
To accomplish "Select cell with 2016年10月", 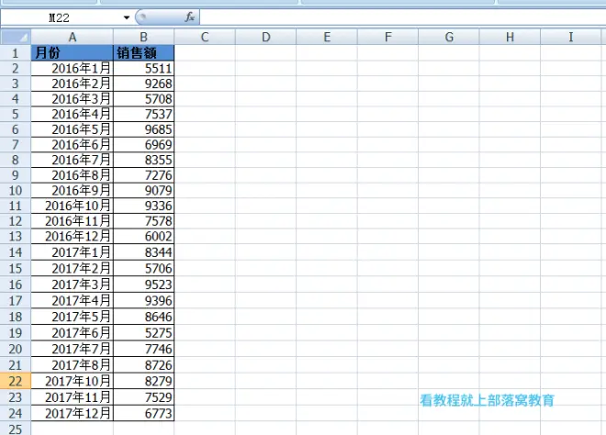I will click(x=73, y=206).
